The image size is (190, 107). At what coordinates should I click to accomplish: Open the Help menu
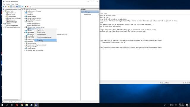click(x=17, y=4)
